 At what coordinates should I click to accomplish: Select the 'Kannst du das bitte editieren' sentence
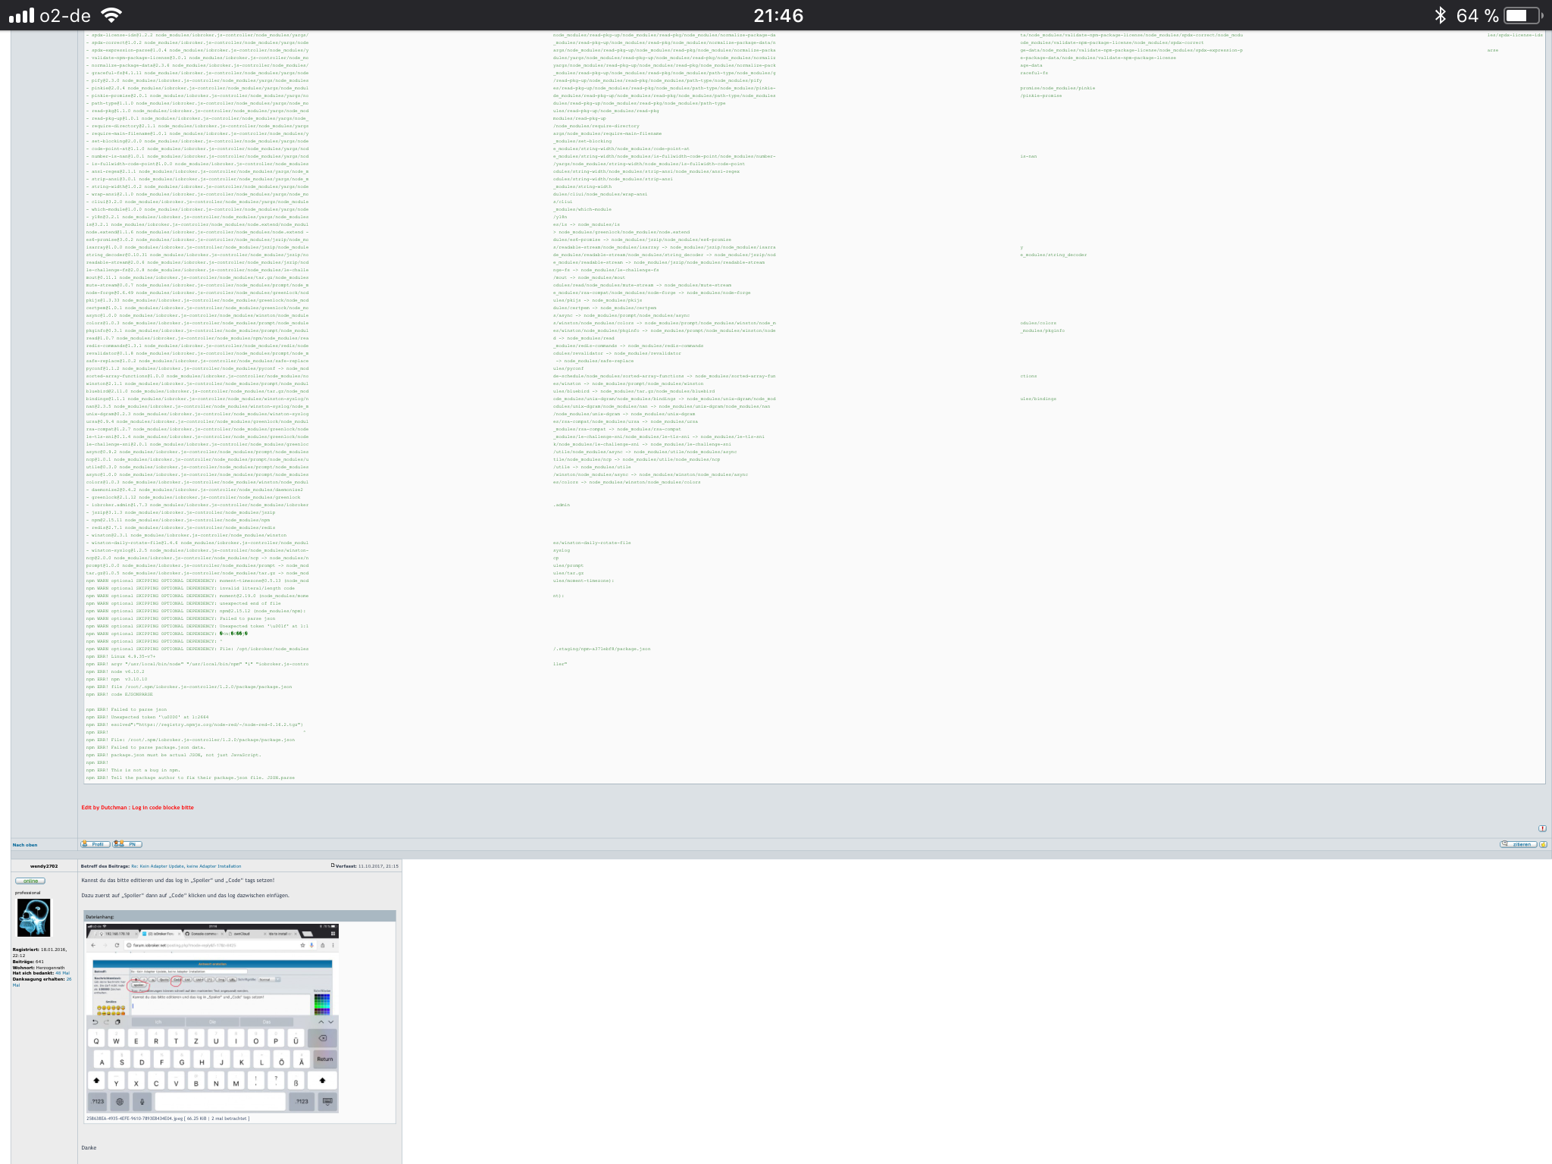pos(177,881)
